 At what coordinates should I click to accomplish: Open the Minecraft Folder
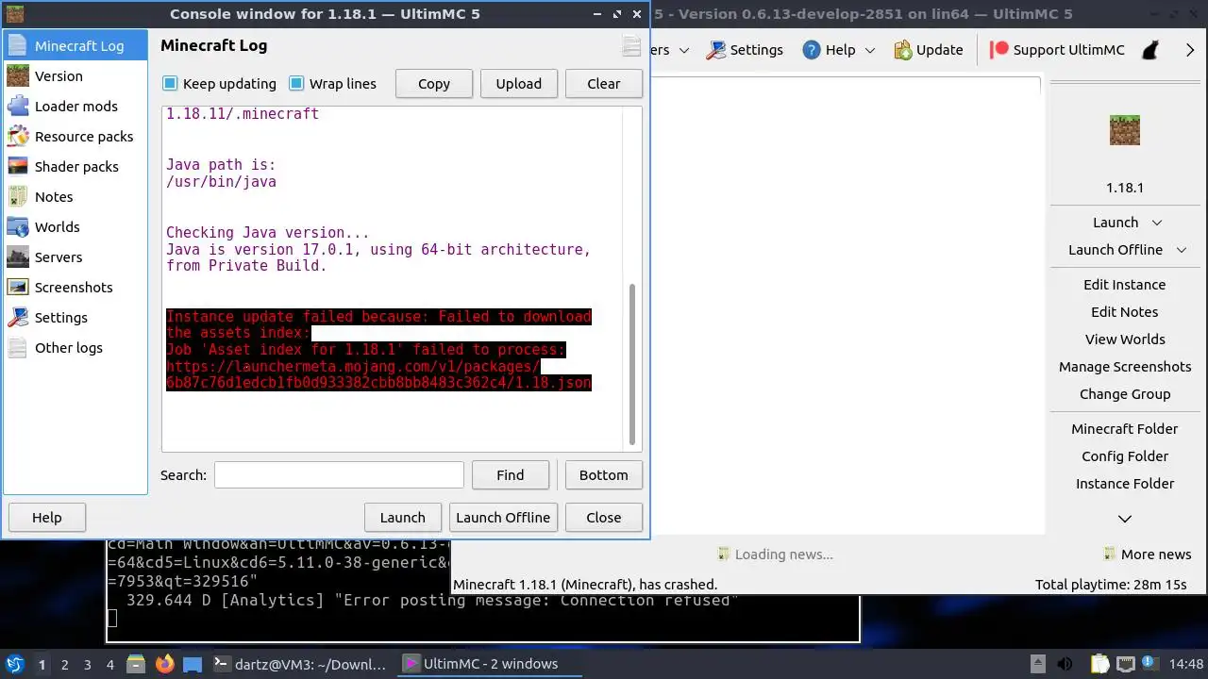1125,429
